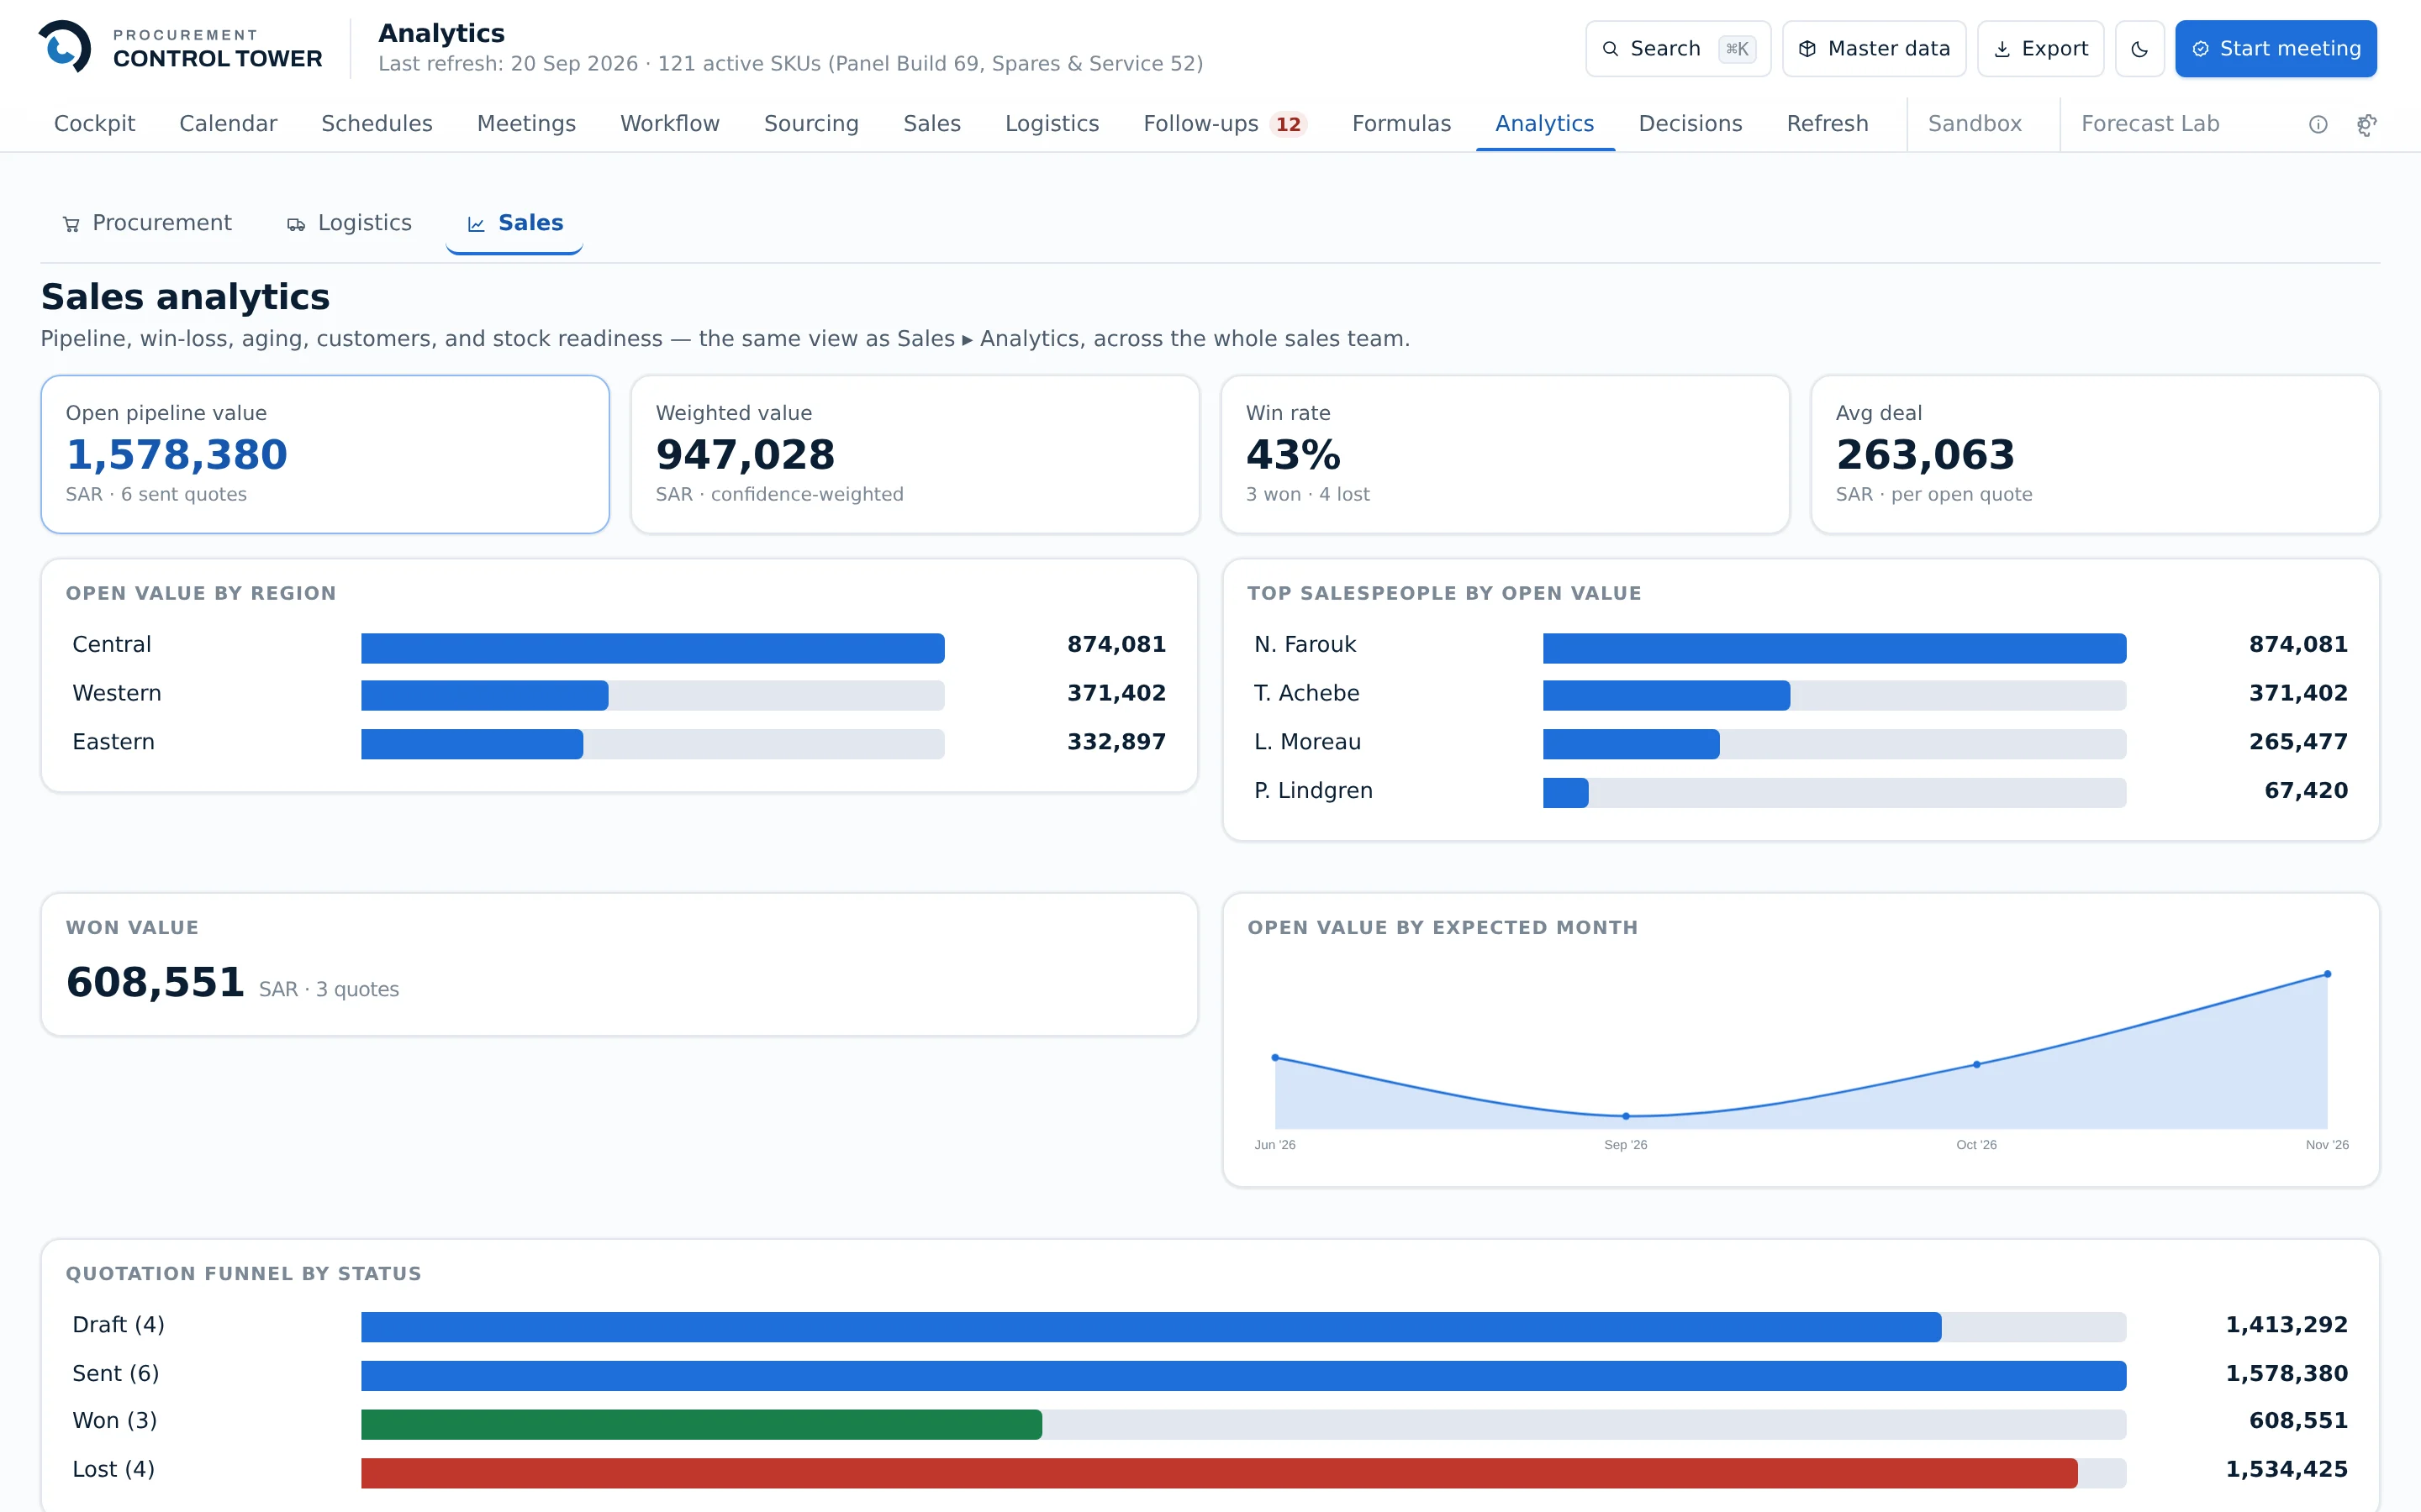2421x1512 pixels.
Task: Switch to Logistics analytics sub-tab
Action: [x=349, y=223]
